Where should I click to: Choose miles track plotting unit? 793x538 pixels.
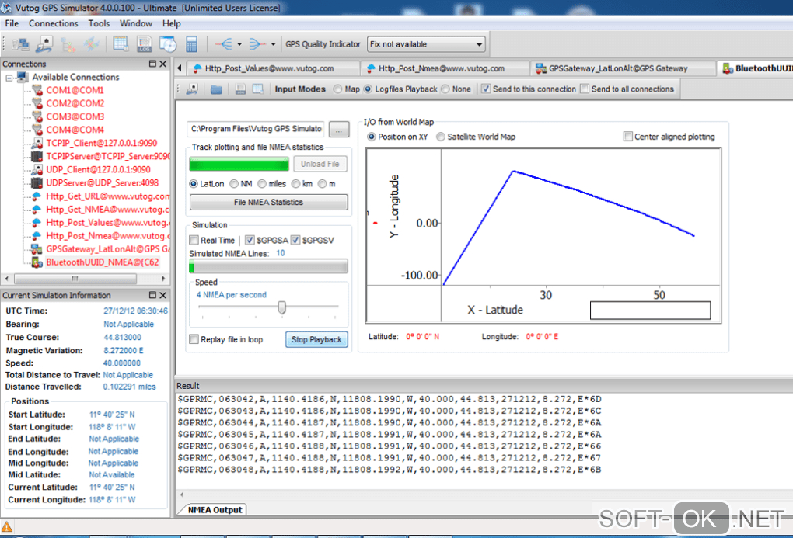(x=261, y=184)
